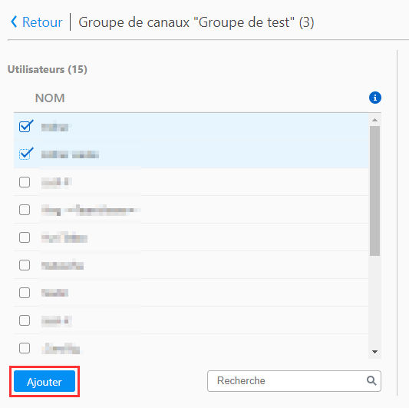409x408 pixels.
Task: Go back using the Retour link
Action: pyautogui.click(x=42, y=22)
